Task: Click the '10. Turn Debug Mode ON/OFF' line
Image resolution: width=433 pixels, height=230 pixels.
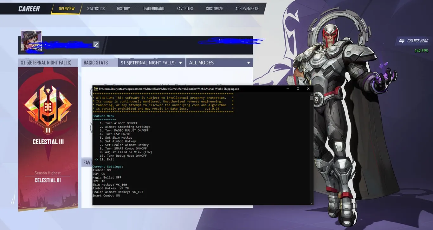Action: 123,156
